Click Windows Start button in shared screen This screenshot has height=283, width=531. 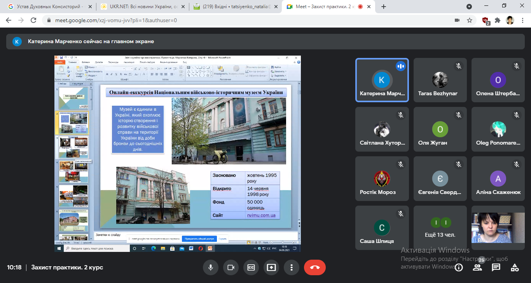tap(58, 248)
